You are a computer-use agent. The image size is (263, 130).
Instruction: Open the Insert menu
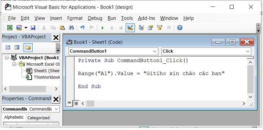click(x=56, y=18)
